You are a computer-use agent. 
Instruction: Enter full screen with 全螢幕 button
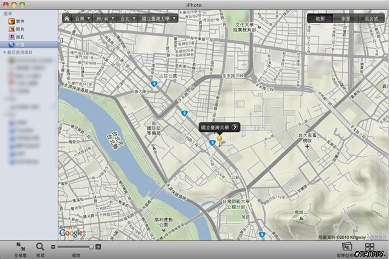point(20,249)
